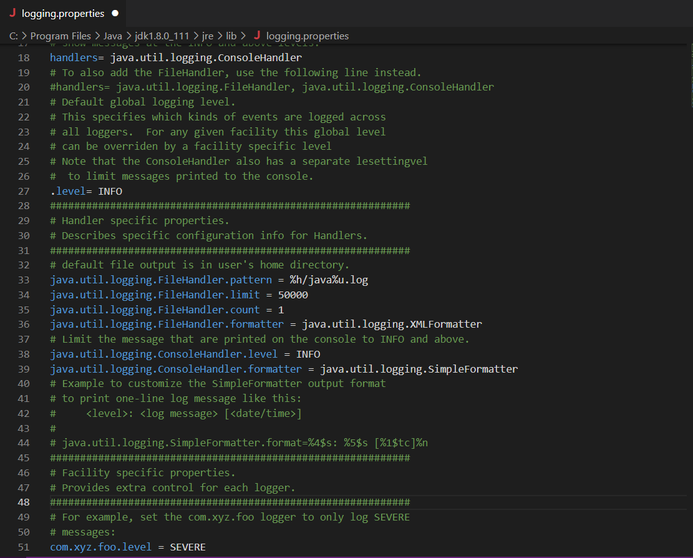This screenshot has width=693, height=558.
Task: Click comment on line 32 about home directory
Action: [200, 265]
